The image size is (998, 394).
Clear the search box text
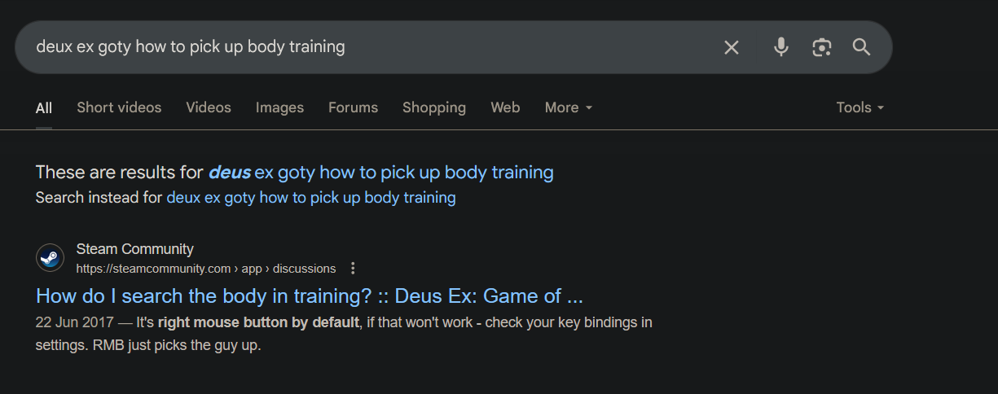tap(732, 47)
